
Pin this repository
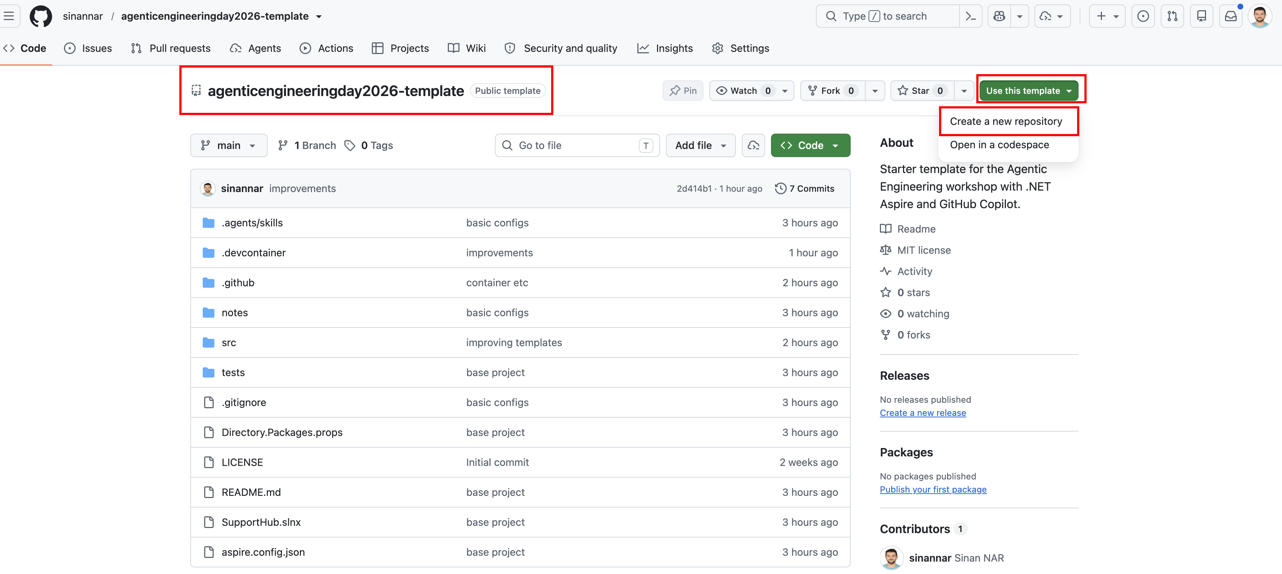[683, 91]
